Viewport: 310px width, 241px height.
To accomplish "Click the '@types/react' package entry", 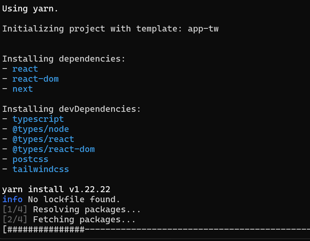I will [43, 139].
